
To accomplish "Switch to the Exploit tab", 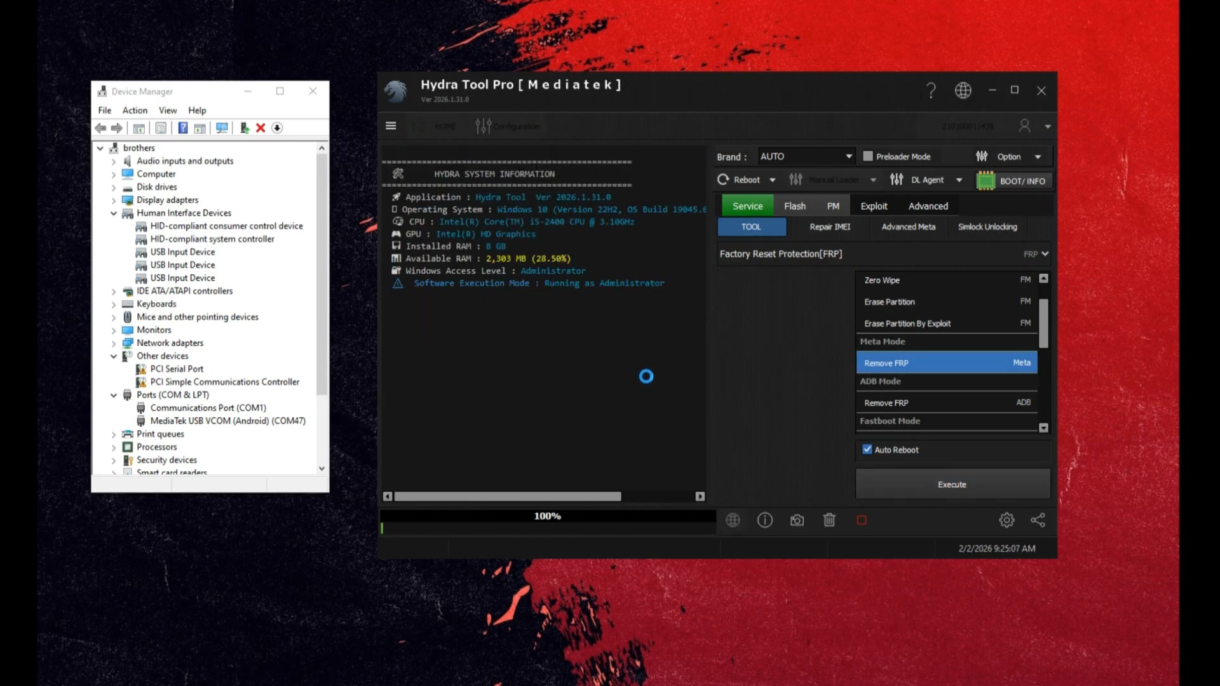I will click(x=874, y=206).
